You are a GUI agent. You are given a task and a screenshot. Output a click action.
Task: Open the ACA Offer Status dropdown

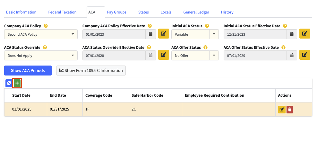[x=214, y=56]
